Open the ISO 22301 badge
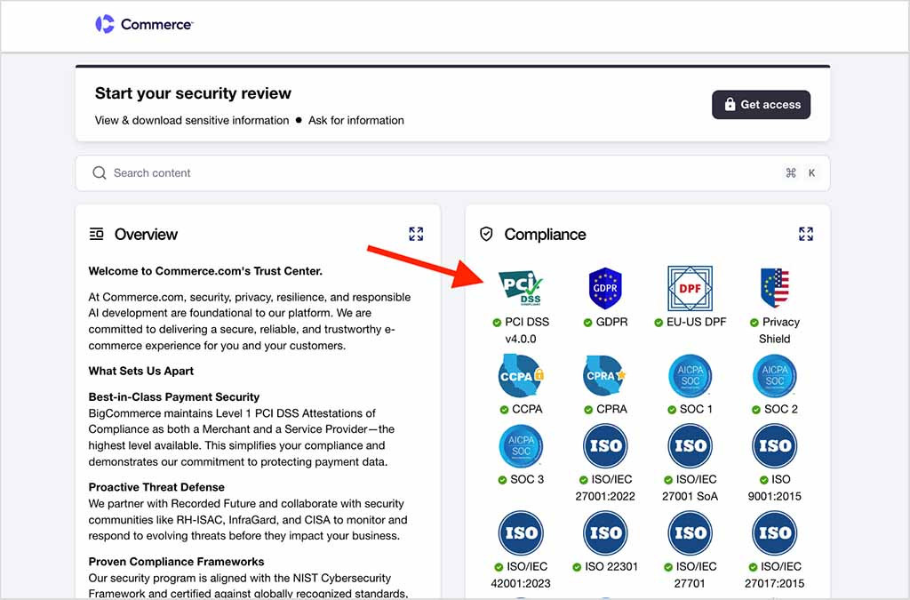This screenshot has width=910, height=600. (x=605, y=532)
